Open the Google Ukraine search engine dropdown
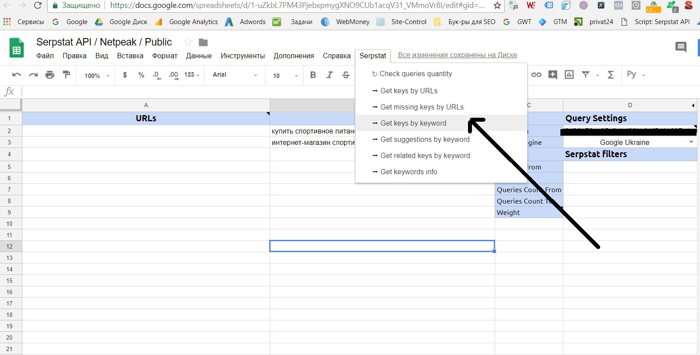700x355 pixels. (x=691, y=142)
